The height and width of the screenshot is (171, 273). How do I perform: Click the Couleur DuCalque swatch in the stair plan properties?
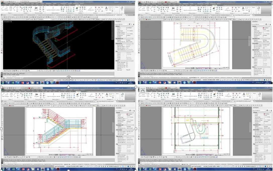(263, 28)
